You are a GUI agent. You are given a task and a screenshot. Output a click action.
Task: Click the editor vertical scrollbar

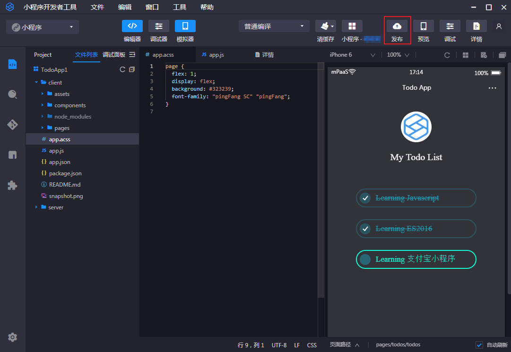point(321,180)
